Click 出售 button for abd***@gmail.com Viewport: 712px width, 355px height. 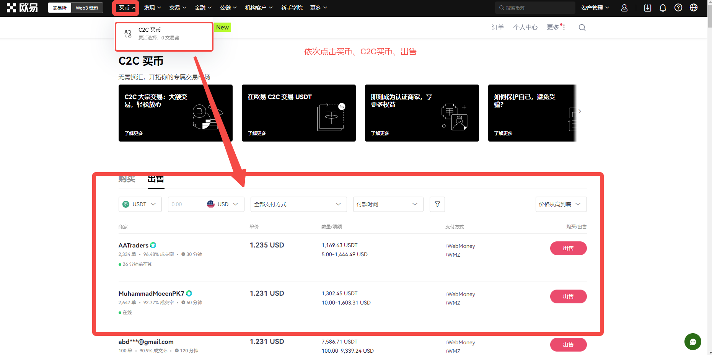(568, 345)
